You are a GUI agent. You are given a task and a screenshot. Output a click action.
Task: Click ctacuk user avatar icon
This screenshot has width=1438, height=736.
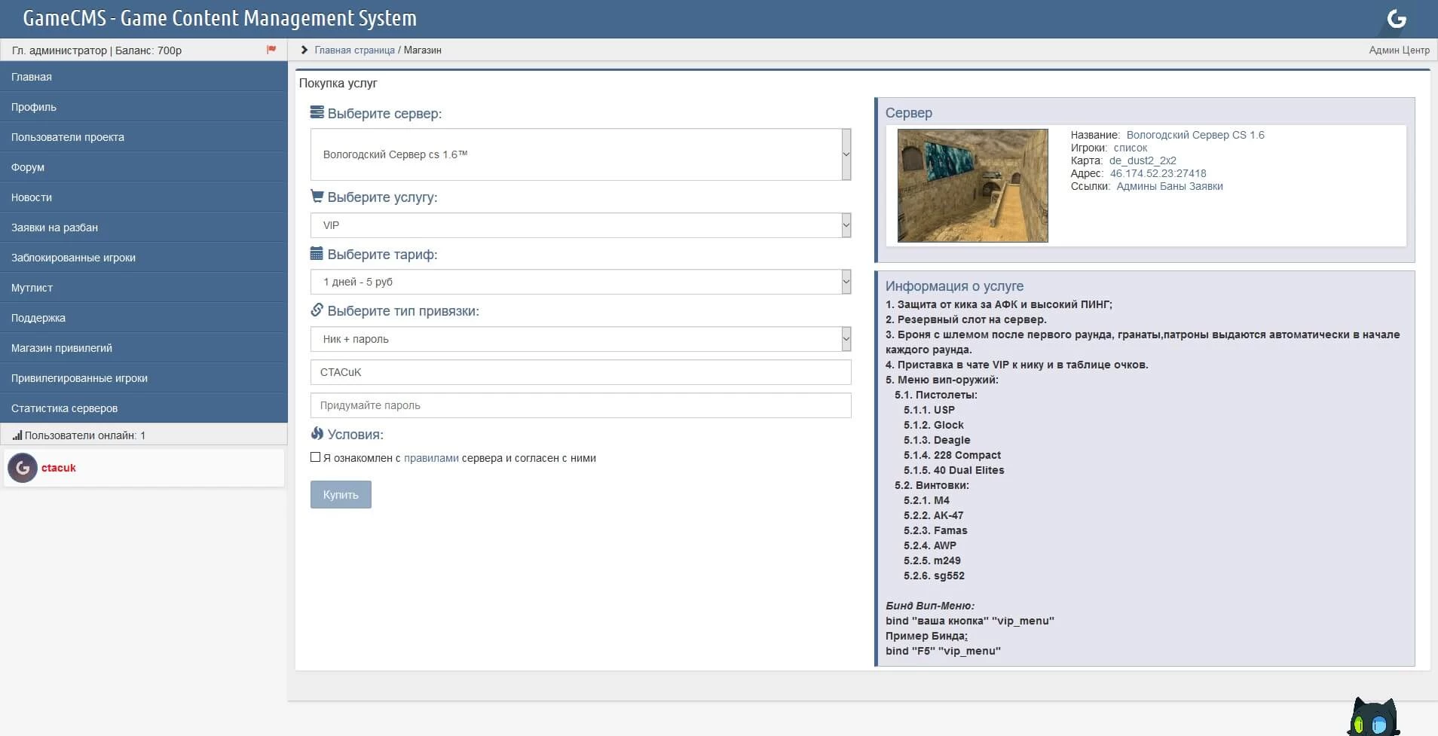[23, 468]
